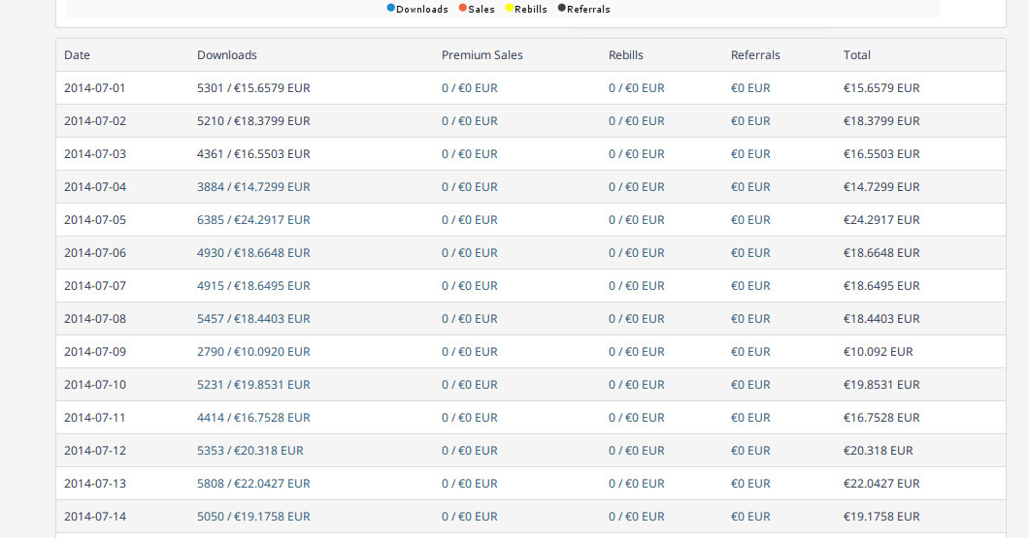
Task: Click the Downloads column header
Action: [227, 55]
